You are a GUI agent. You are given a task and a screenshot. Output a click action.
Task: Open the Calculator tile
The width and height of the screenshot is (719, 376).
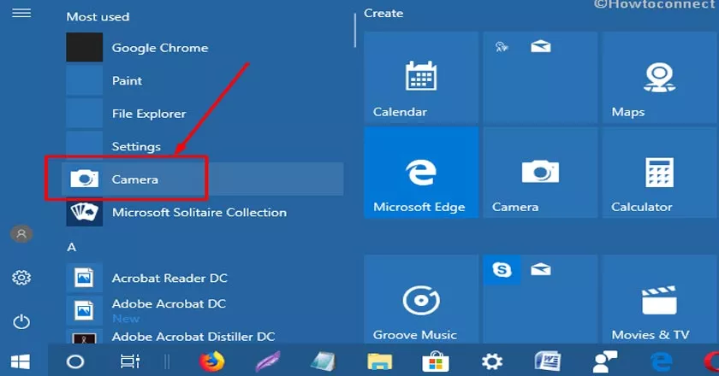click(x=659, y=173)
